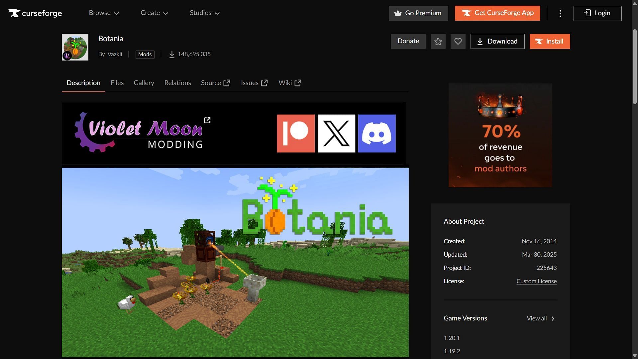The width and height of the screenshot is (638, 359).
Task: Click the star icon to favorite Botania
Action: [x=438, y=41]
